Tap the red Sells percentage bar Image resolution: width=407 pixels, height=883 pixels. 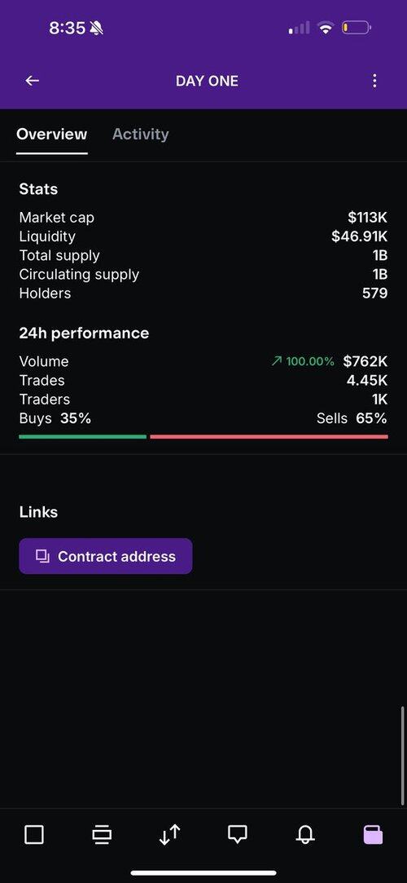pyautogui.click(x=269, y=436)
